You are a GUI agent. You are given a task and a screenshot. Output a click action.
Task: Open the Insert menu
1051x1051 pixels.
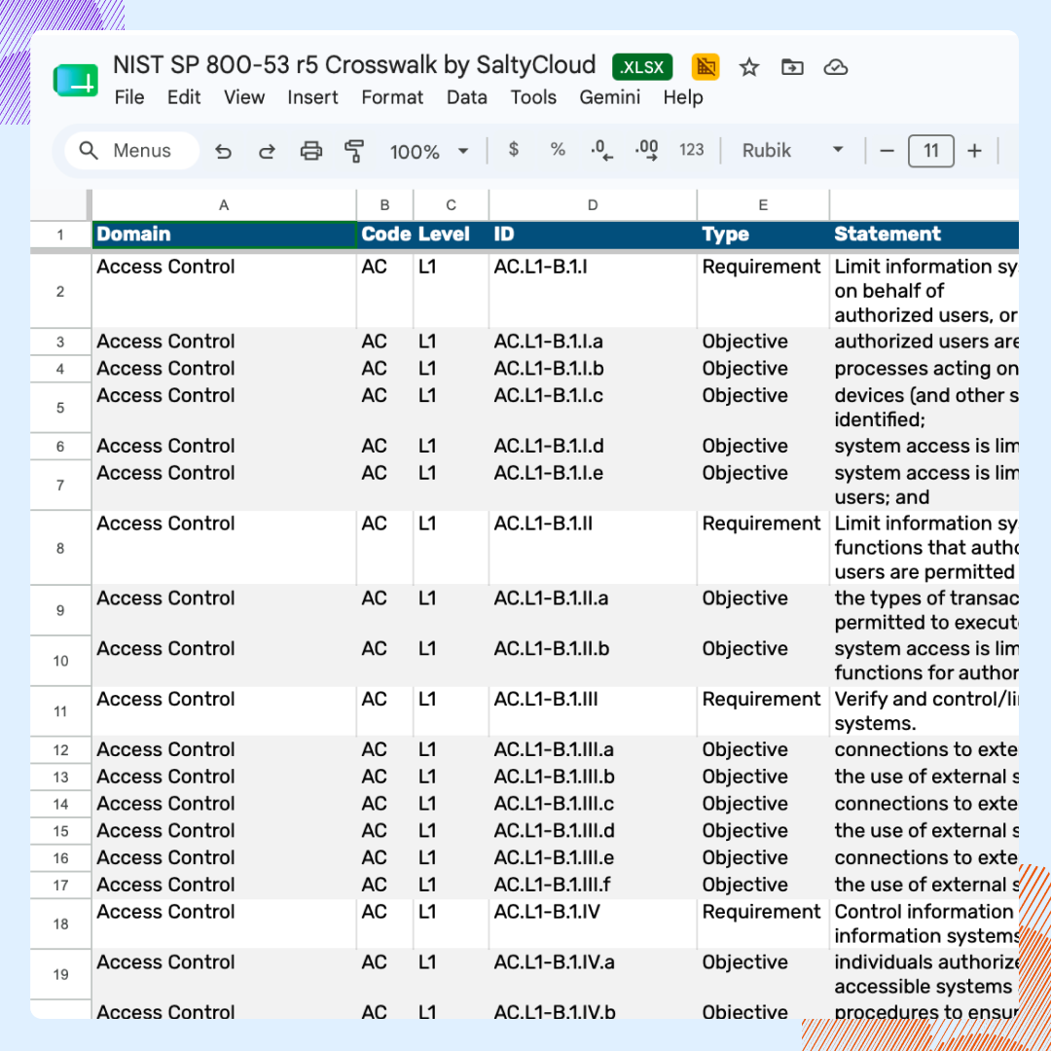tap(312, 98)
